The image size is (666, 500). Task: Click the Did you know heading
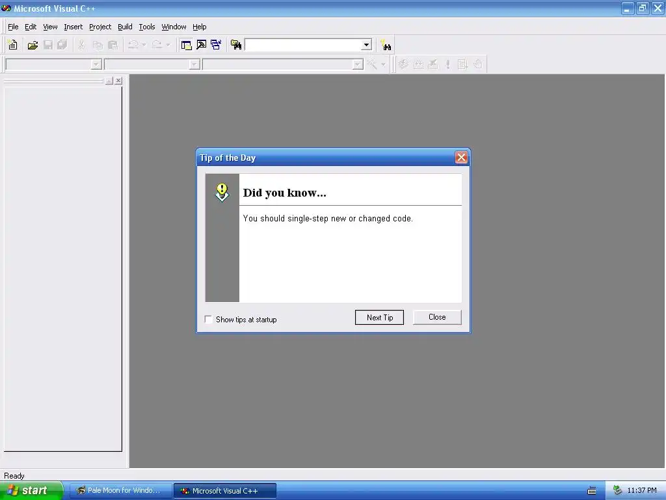(284, 193)
